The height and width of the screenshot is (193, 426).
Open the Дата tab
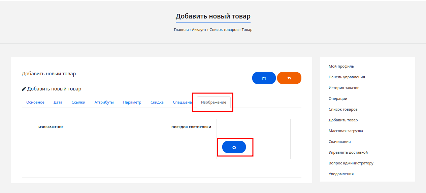58,102
